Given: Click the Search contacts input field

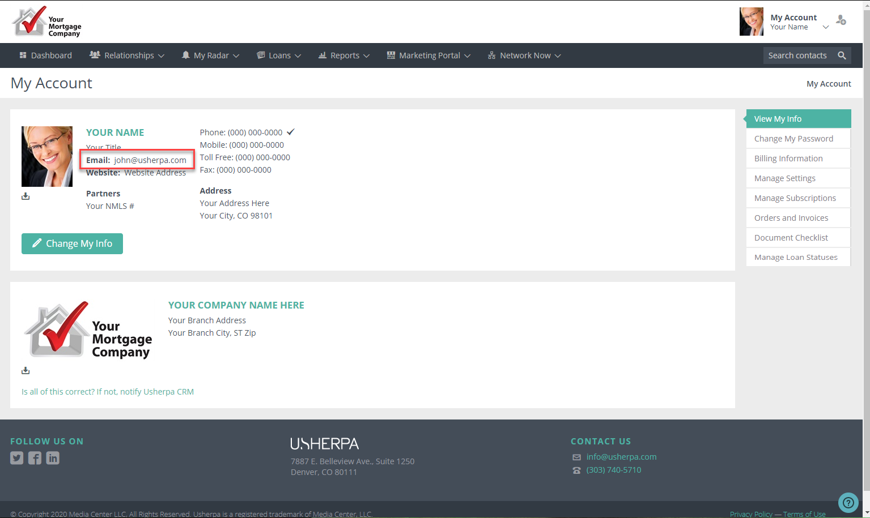Looking at the screenshot, I should point(797,55).
